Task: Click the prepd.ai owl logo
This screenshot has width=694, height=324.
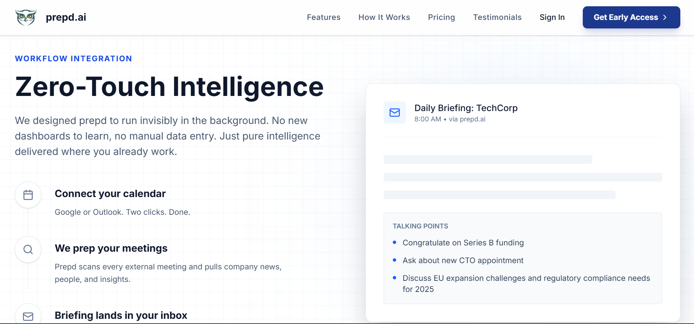Action: pos(26,17)
